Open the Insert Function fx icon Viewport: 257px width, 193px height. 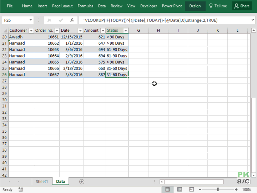tap(72, 20)
